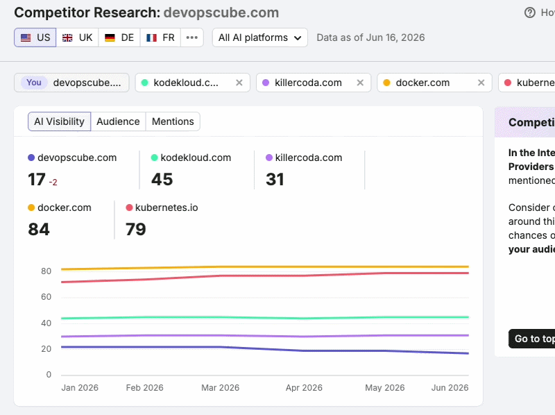Click the devopscube.com title domain

pyautogui.click(x=221, y=12)
